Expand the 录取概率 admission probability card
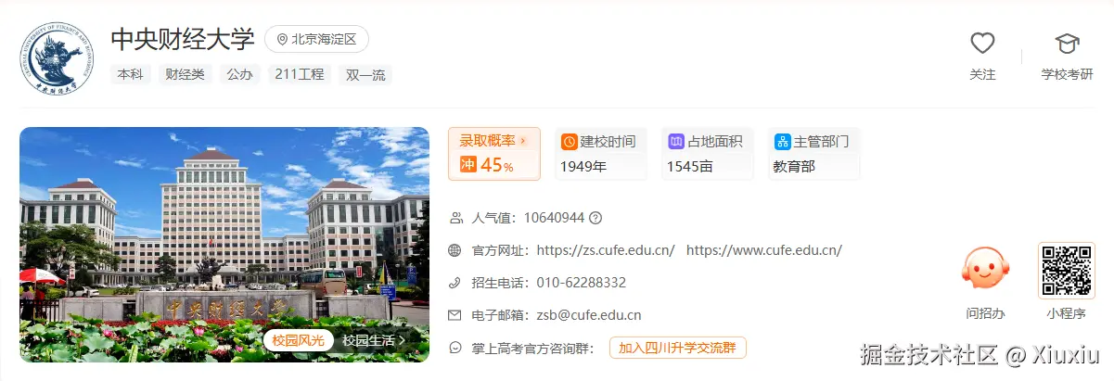This screenshot has height=381, width=1114. click(x=494, y=154)
